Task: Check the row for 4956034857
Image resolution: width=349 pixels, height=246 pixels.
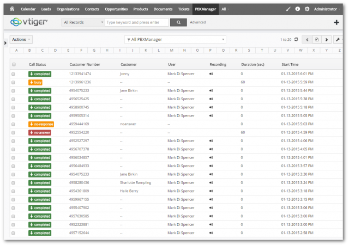Action: [13, 158]
